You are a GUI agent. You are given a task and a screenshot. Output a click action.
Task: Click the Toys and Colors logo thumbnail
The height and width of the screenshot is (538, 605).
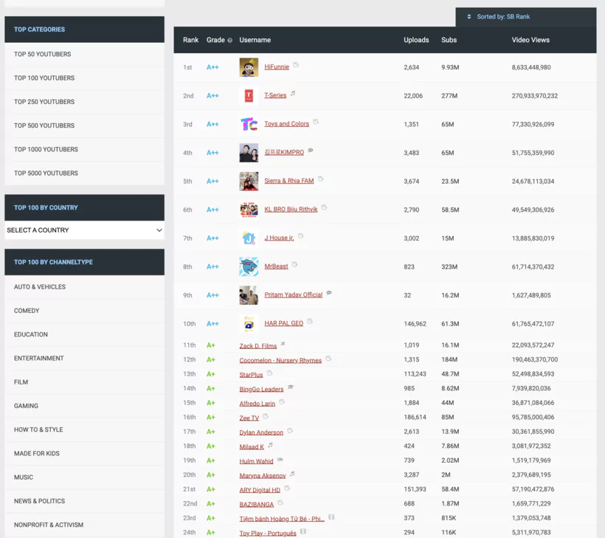click(249, 124)
